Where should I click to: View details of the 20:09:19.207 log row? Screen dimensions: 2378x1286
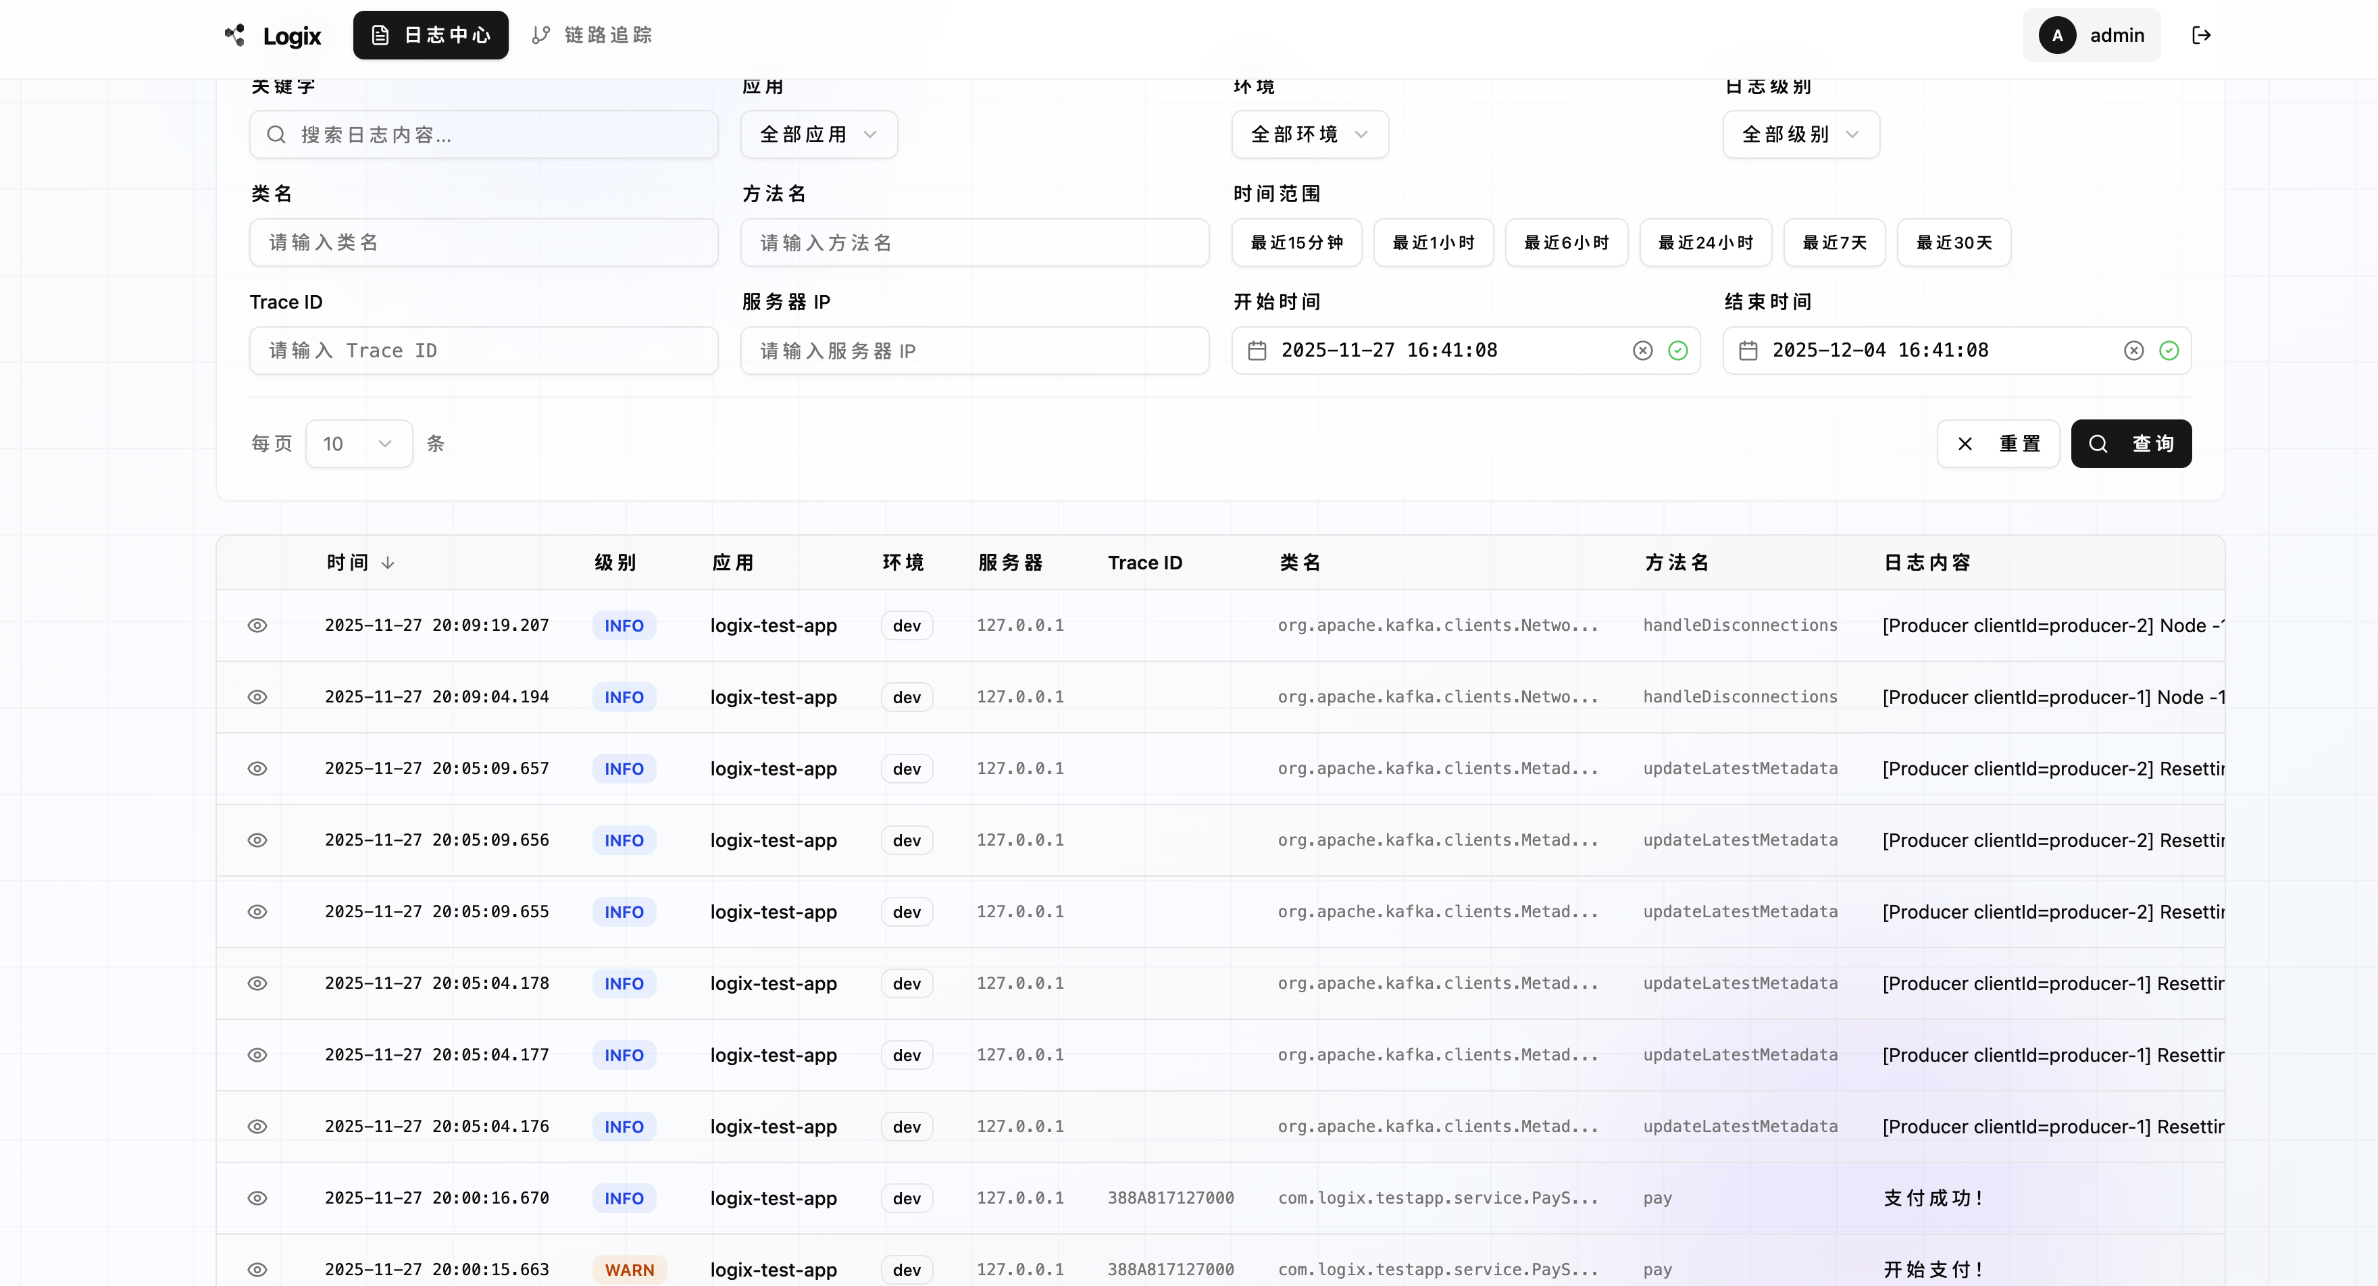(x=257, y=626)
